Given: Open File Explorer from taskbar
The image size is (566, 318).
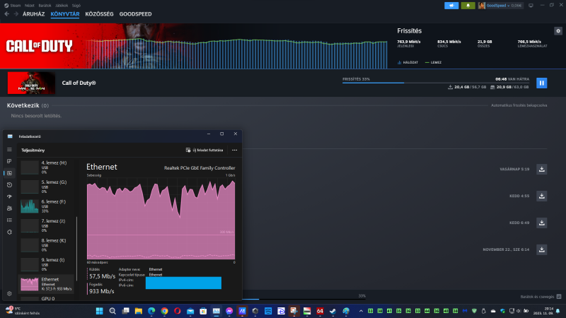Looking at the screenshot, I should tap(138, 311).
